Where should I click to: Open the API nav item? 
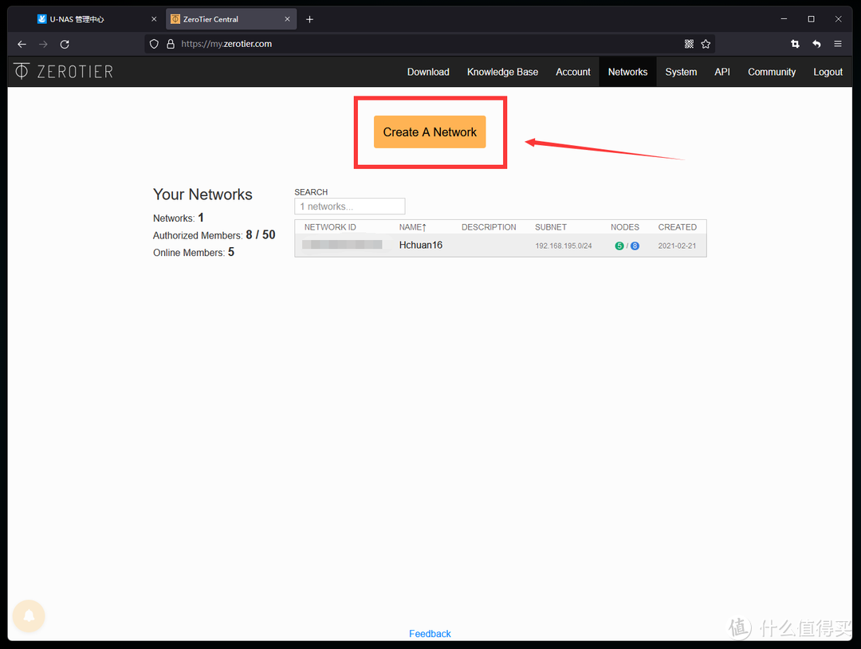722,72
